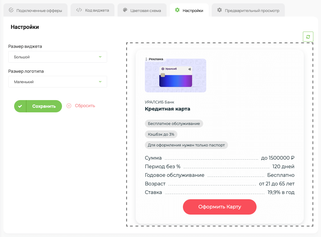Open the Размер виджета dropdown
This screenshot has height=237, width=321.
pyautogui.click(x=58, y=57)
